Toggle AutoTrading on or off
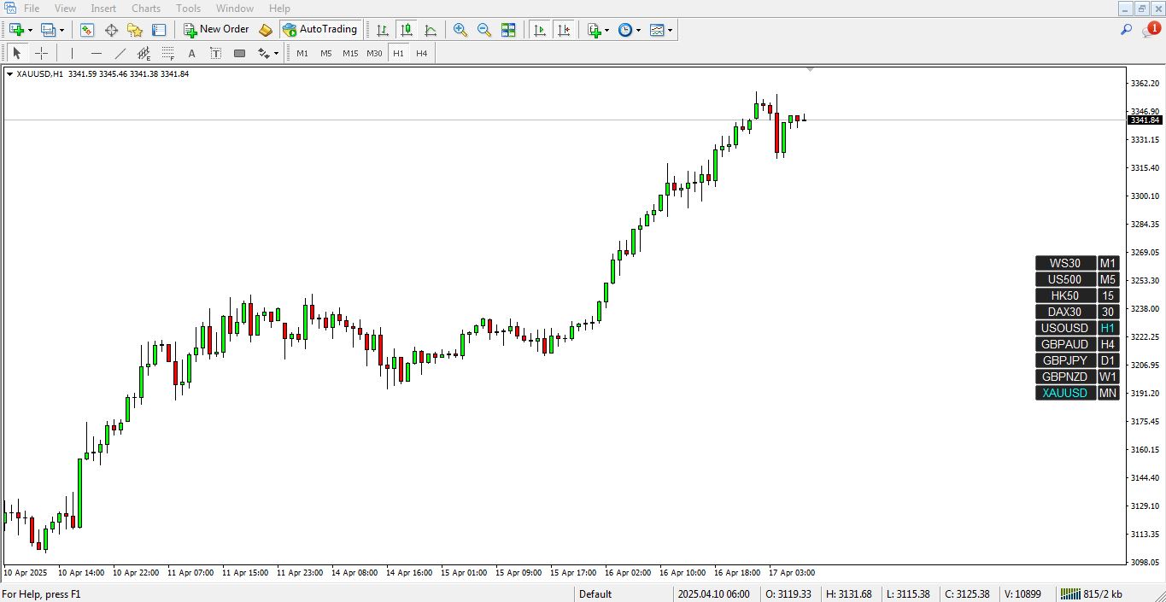Screen dimensions: 1166x602 (x=320, y=30)
